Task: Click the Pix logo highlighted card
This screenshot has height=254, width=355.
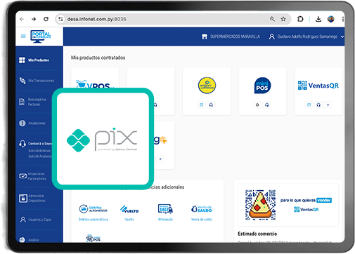Action: [103, 139]
